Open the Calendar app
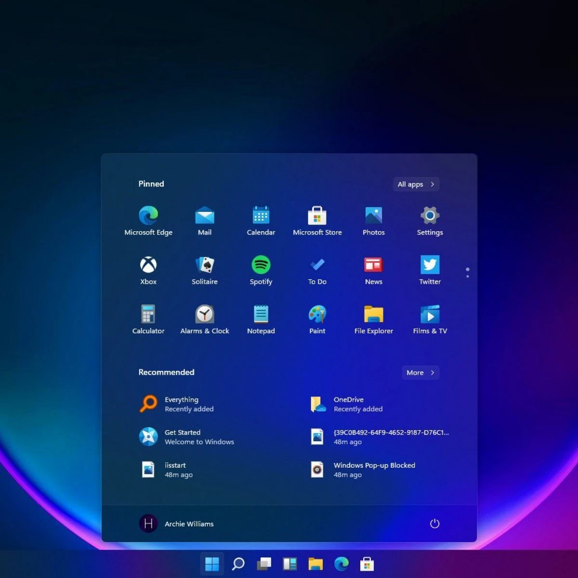This screenshot has width=578, height=578. pos(261,221)
